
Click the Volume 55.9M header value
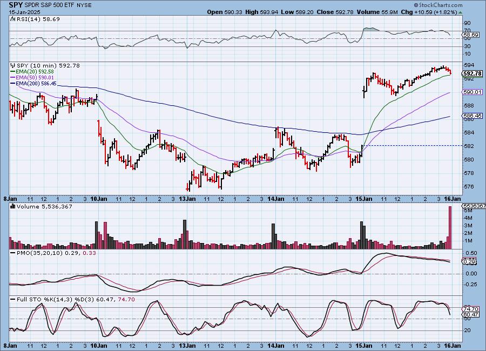click(377, 12)
